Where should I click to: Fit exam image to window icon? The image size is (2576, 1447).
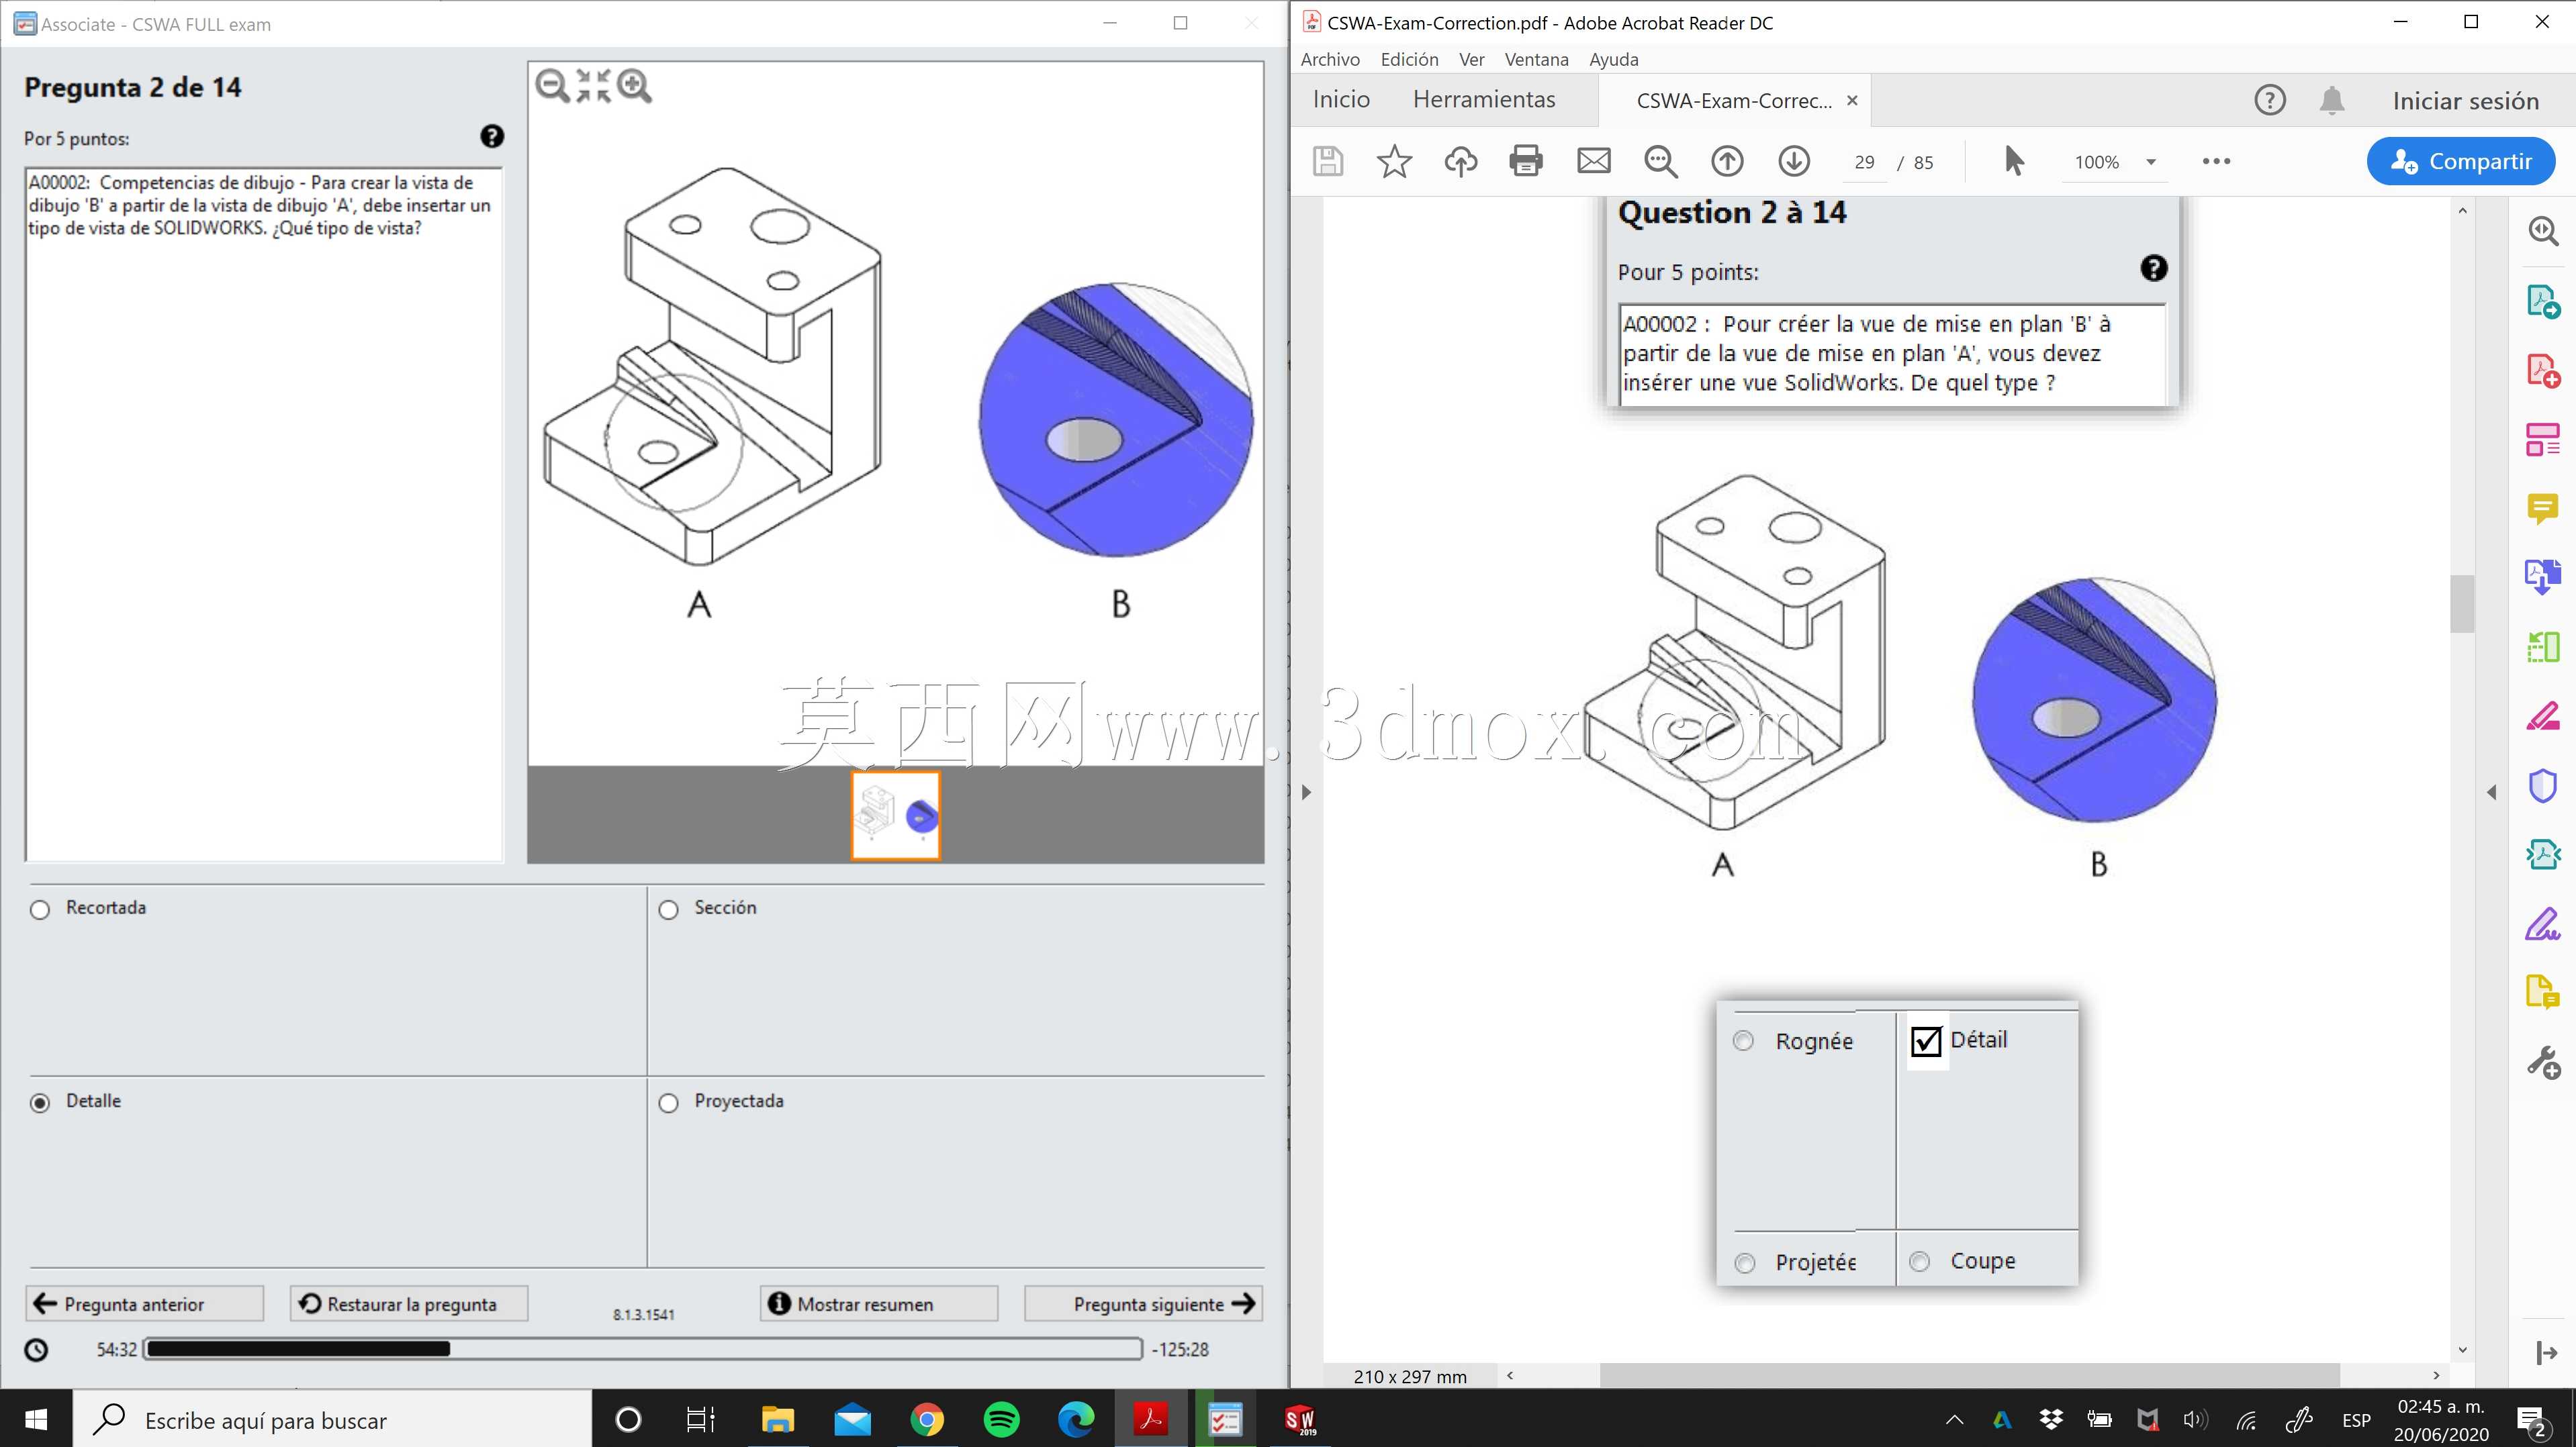point(593,86)
